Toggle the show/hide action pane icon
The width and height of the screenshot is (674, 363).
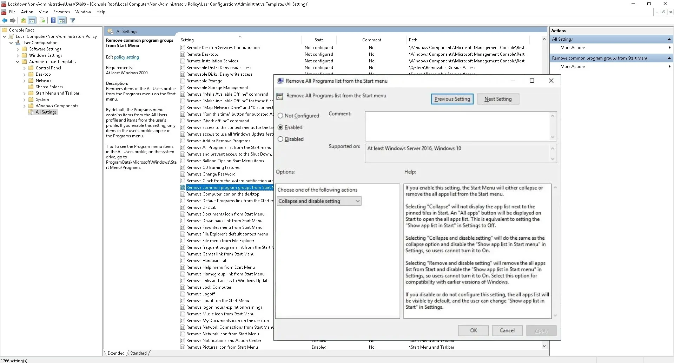point(62,20)
